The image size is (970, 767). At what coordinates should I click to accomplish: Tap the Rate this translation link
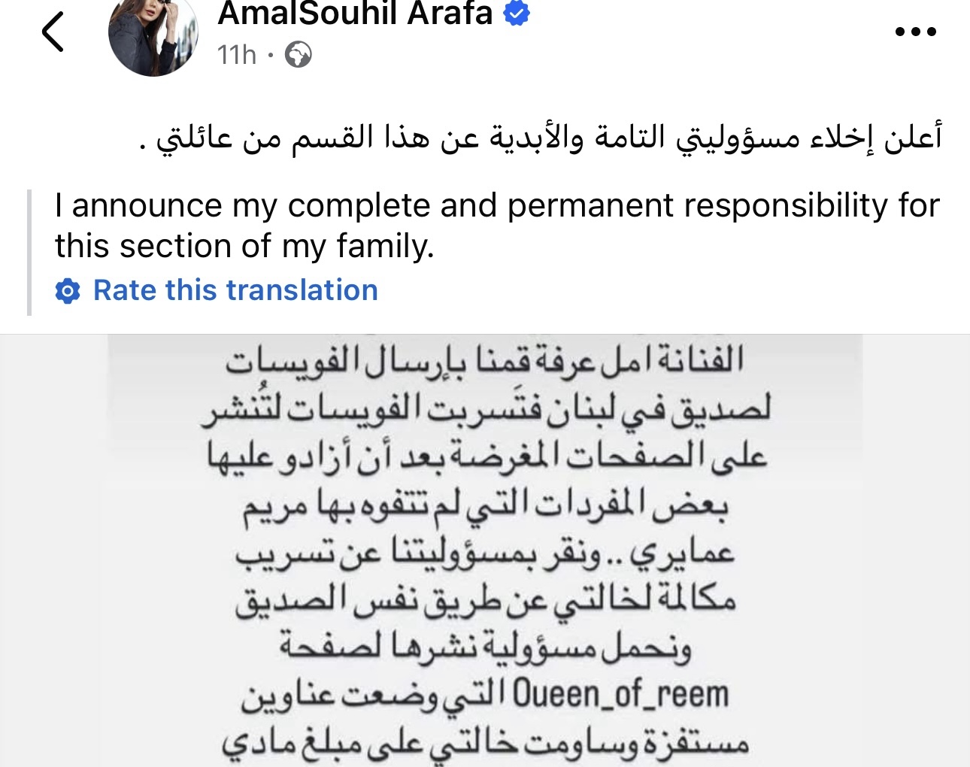point(235,290)
